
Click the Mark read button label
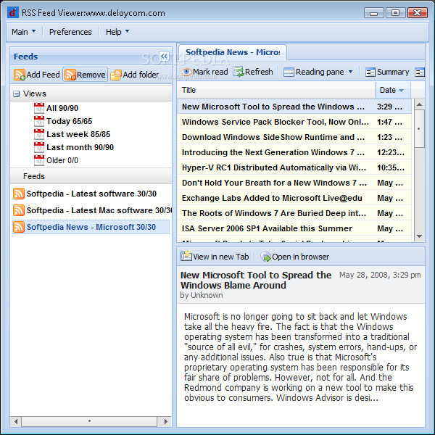tap(210, 72)
